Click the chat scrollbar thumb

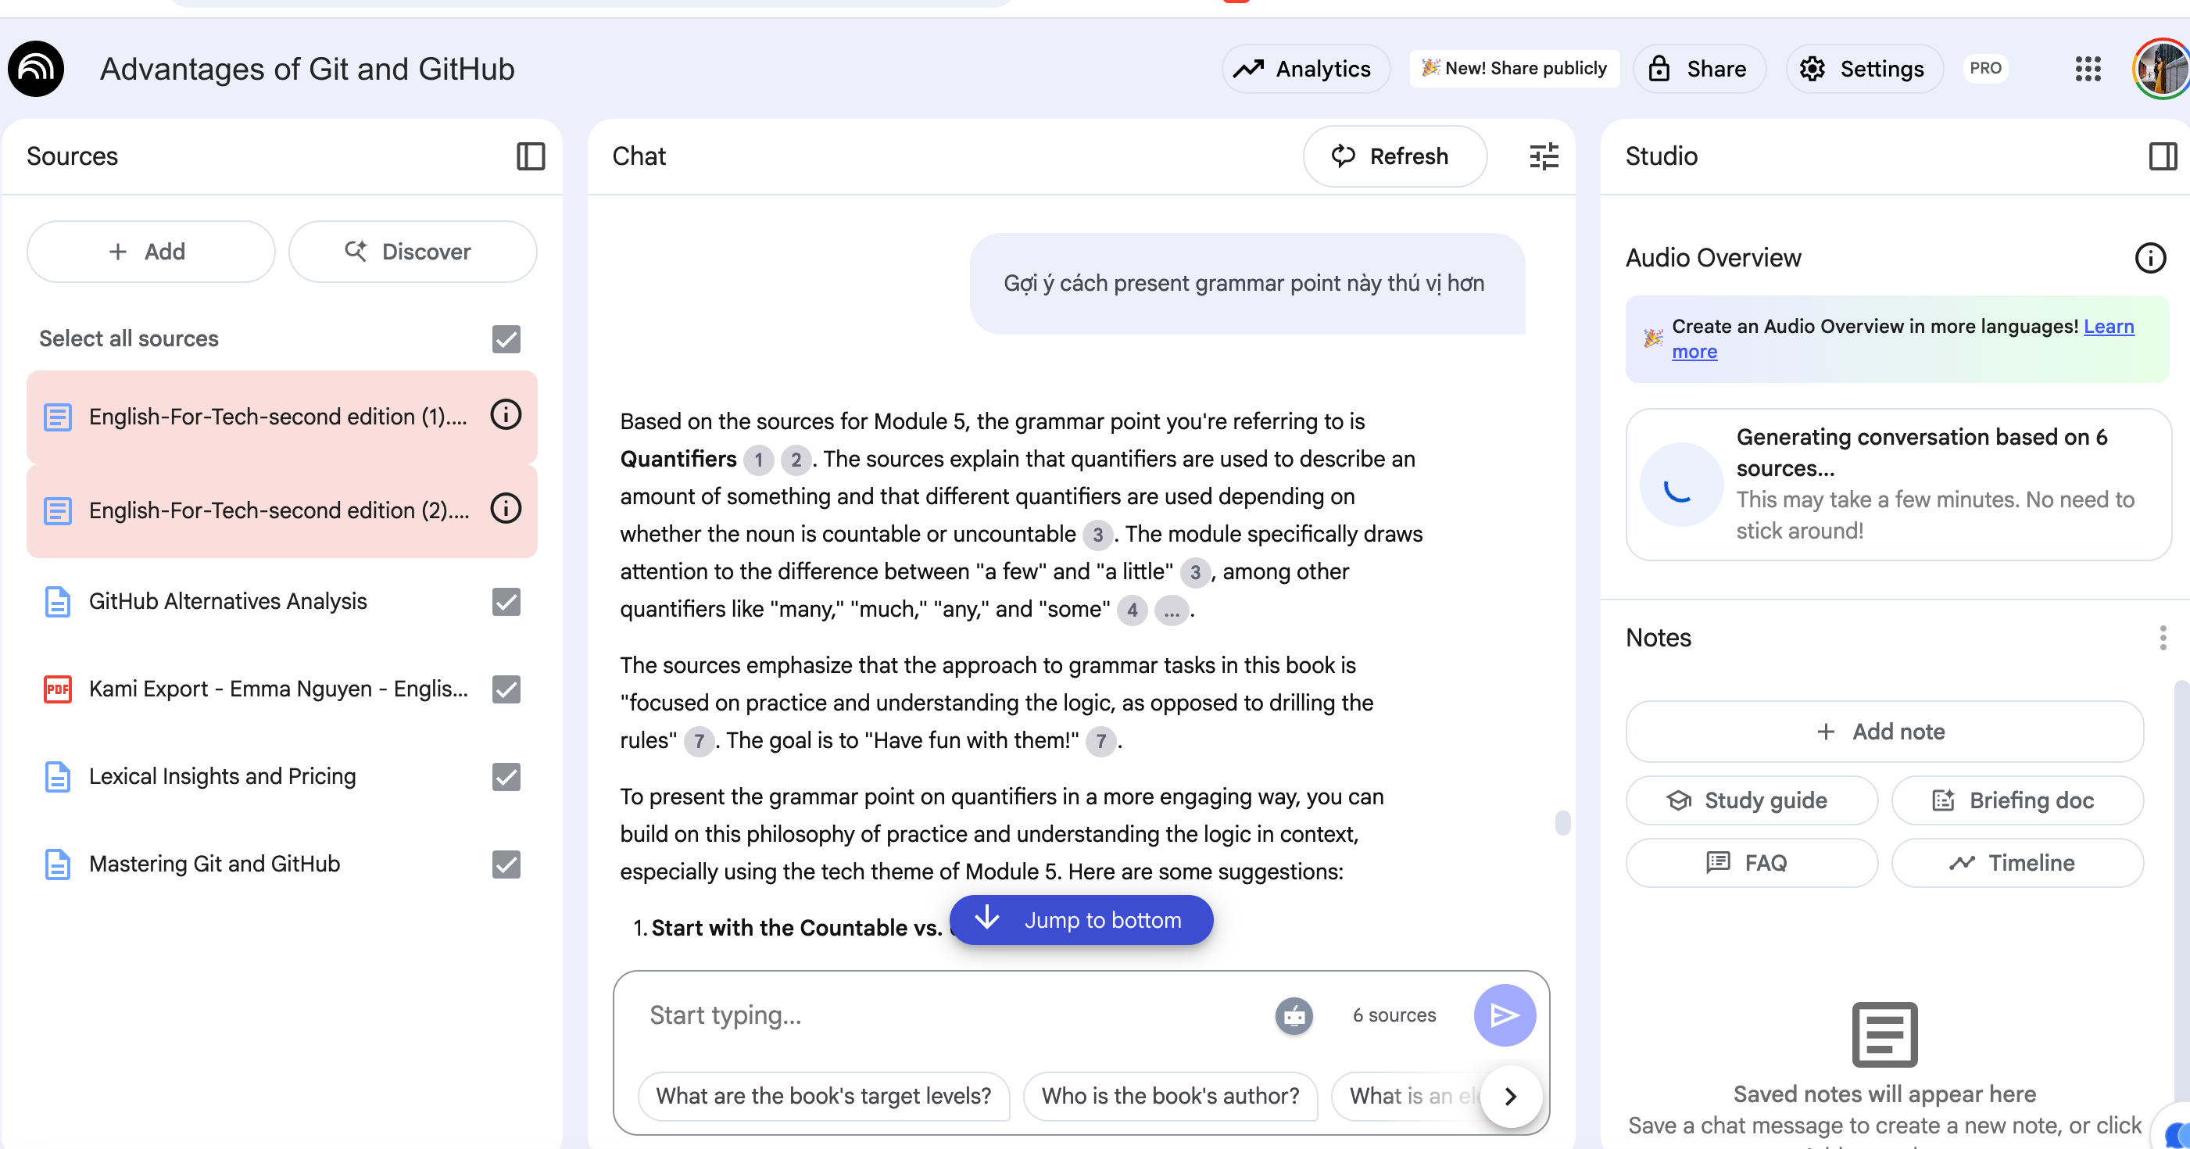point(1562,822)
